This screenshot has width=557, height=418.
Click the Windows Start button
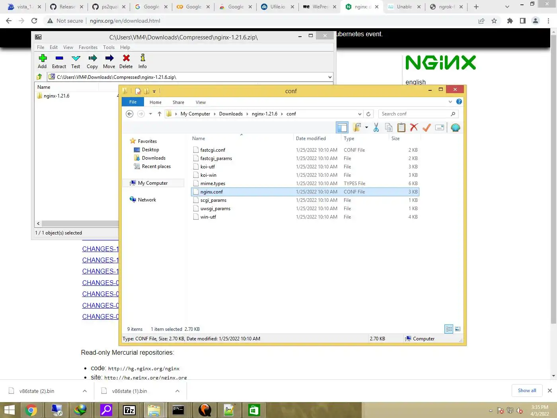coord(9,410)
